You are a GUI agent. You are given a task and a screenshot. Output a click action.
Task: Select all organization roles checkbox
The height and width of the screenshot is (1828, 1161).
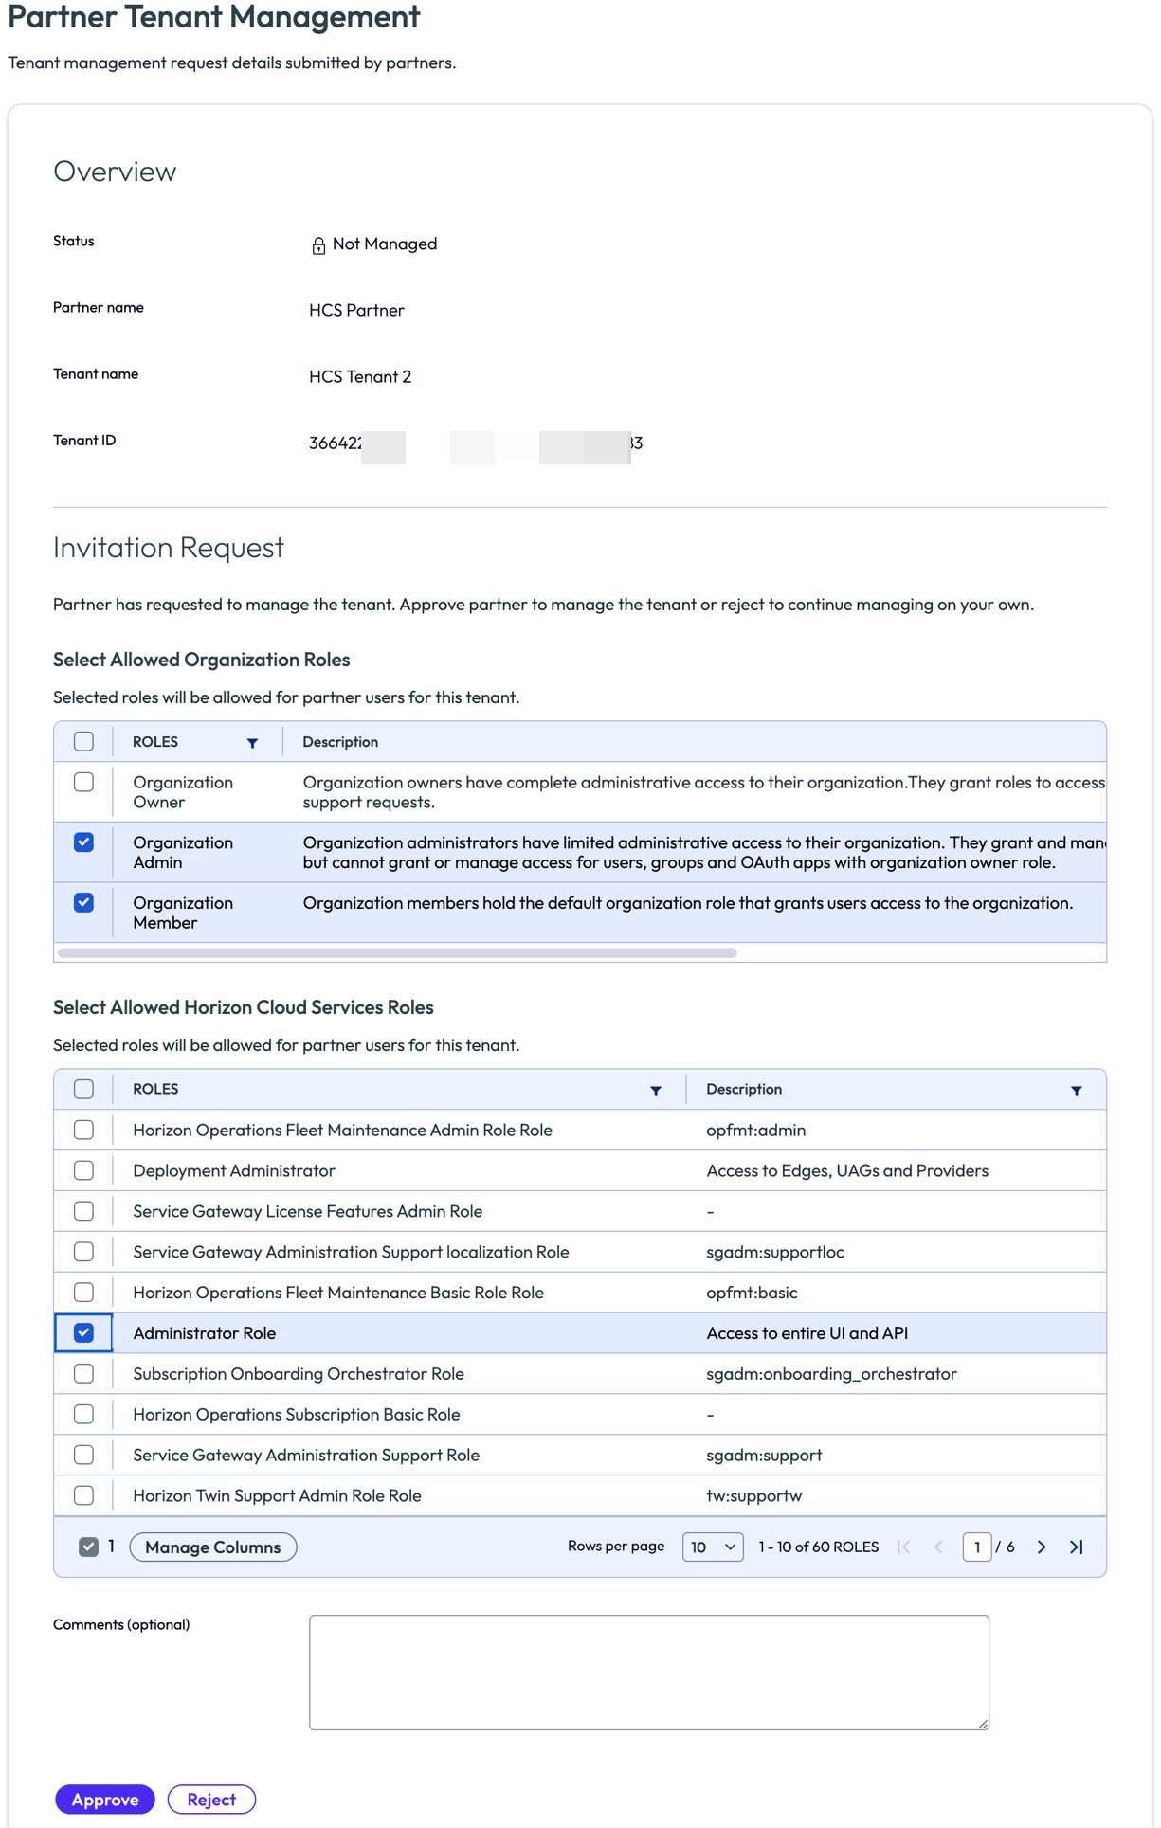(x=83, y=741)
